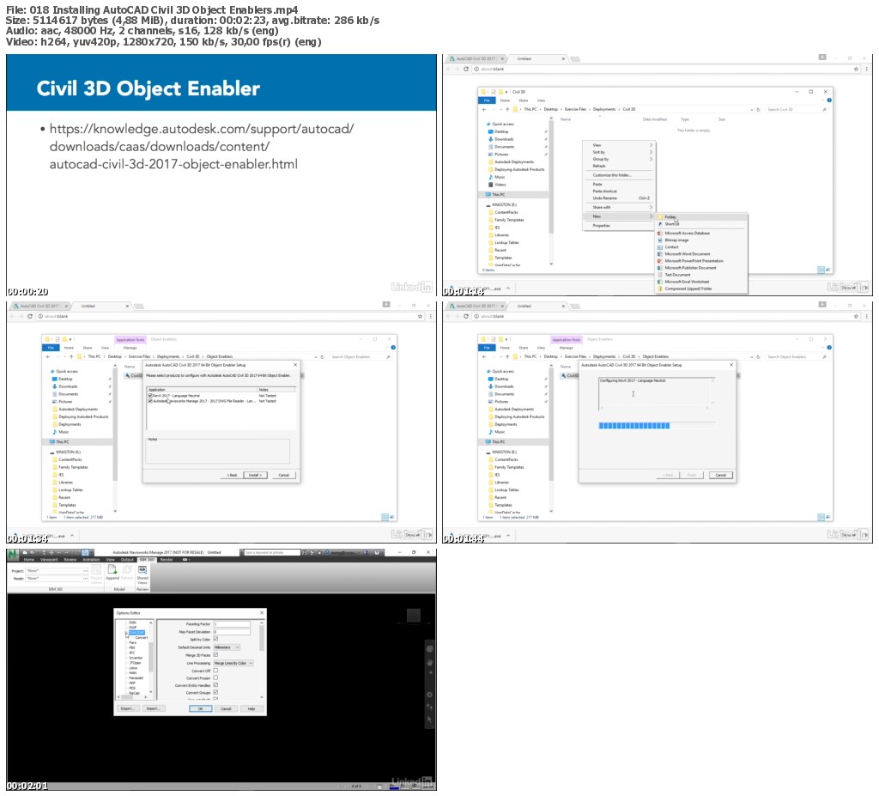Click the blue installation progress bar
The width and height of the screenshot is (879, 796).
634,426
